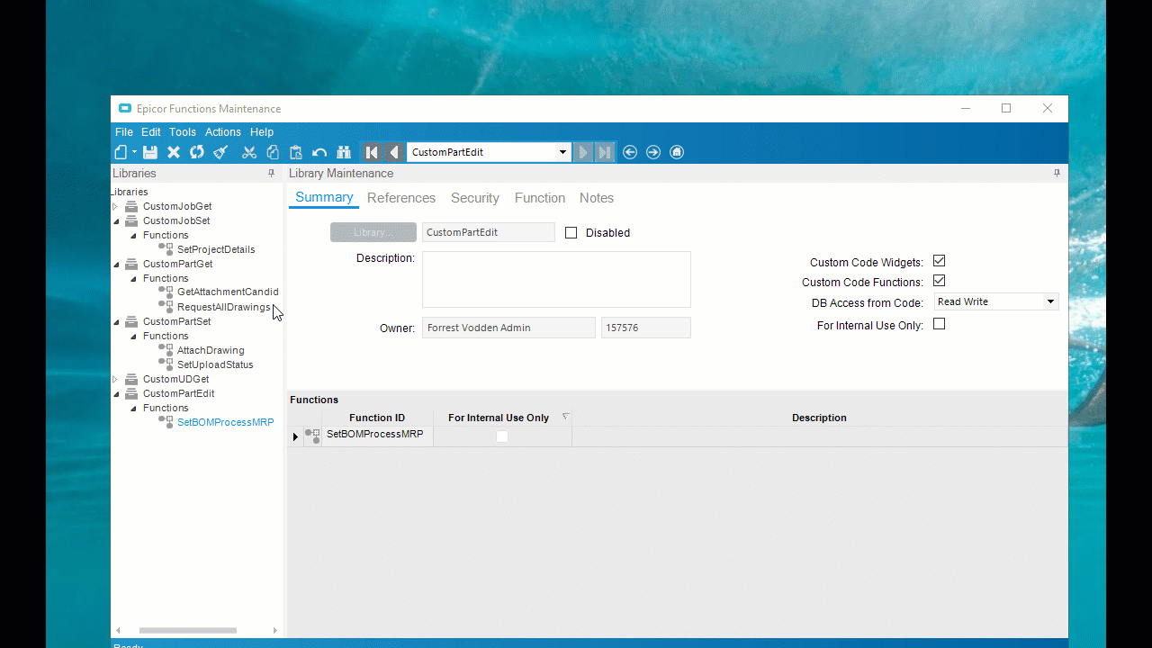Viewport: 1152px width, 648px height.
Task: Click the New document icon in toolbar
Action: pos(121,152)
